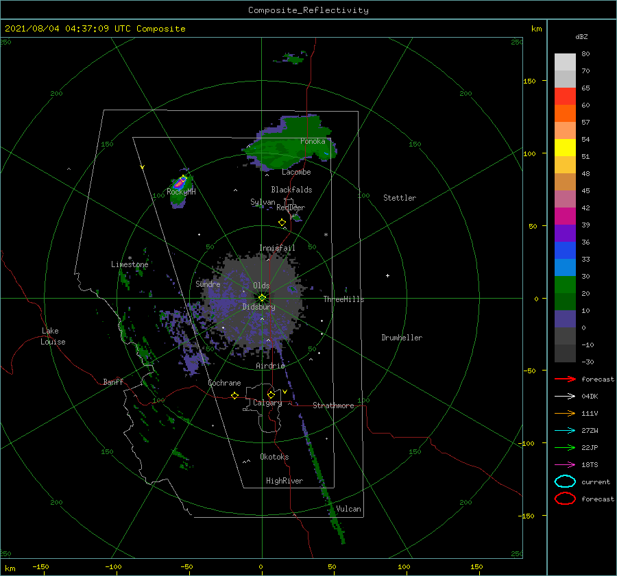
Task: Click the Sundre city label
Action: [208, 284]
